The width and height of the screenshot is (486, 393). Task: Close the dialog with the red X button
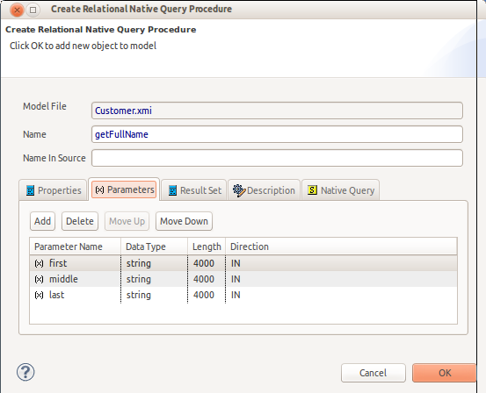coord(17,10)
